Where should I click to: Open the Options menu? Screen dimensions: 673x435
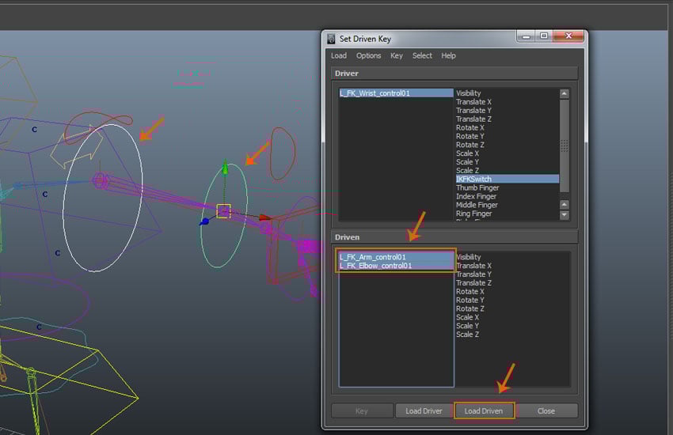click(368, 56)
